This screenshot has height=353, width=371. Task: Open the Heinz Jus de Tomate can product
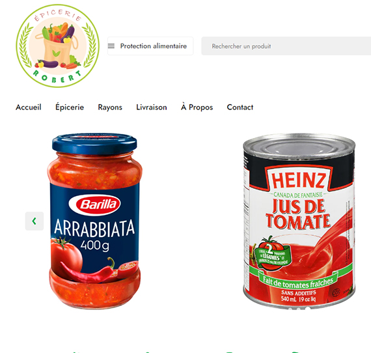point(299,221)
